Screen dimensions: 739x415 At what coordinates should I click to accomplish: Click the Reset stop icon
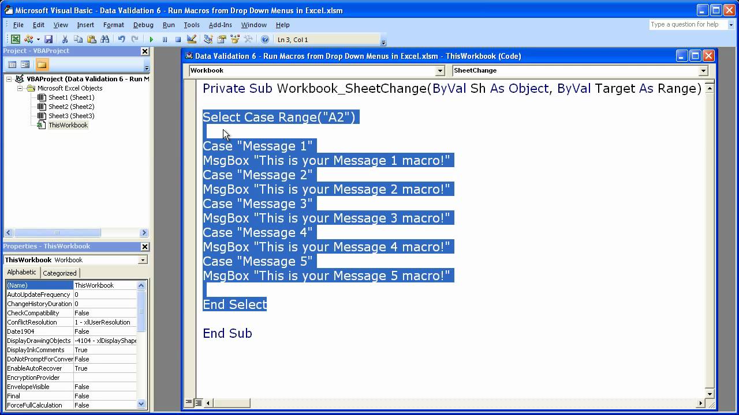(x=178, y=39)
